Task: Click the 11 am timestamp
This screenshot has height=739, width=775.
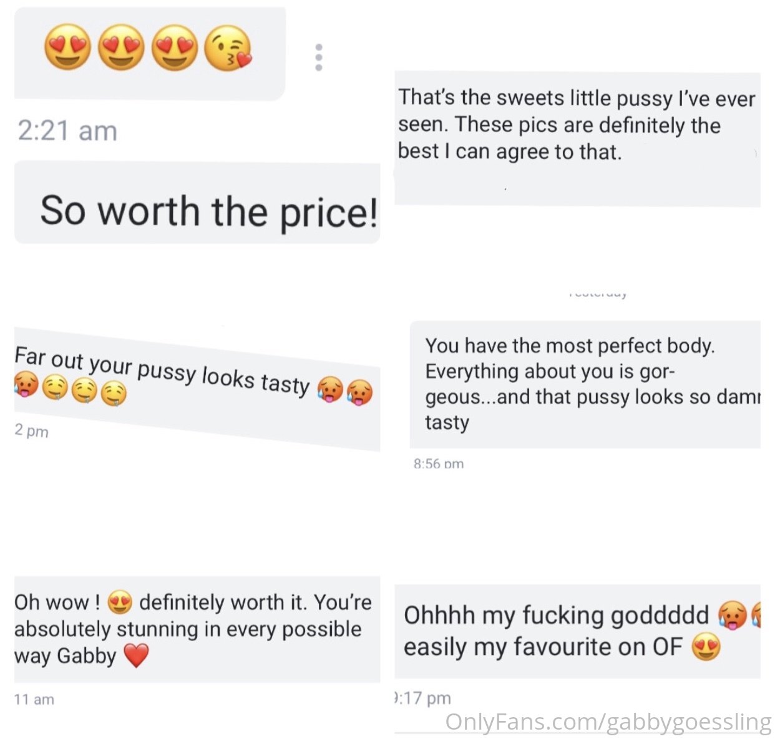Action: pos(34,699)
